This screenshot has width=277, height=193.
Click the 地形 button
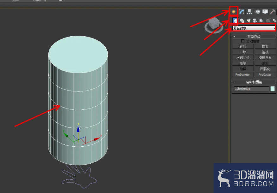pos(265,63)
